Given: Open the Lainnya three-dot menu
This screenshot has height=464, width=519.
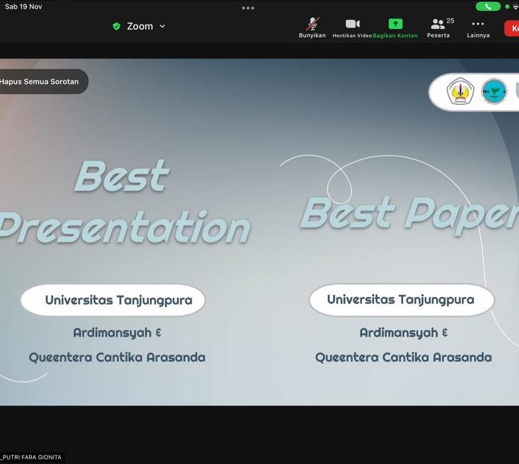Looking at the screenshot, I should click(x=478, y=25).
